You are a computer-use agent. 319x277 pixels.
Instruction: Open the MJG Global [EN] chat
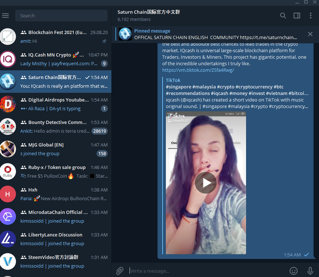(56, 149)
